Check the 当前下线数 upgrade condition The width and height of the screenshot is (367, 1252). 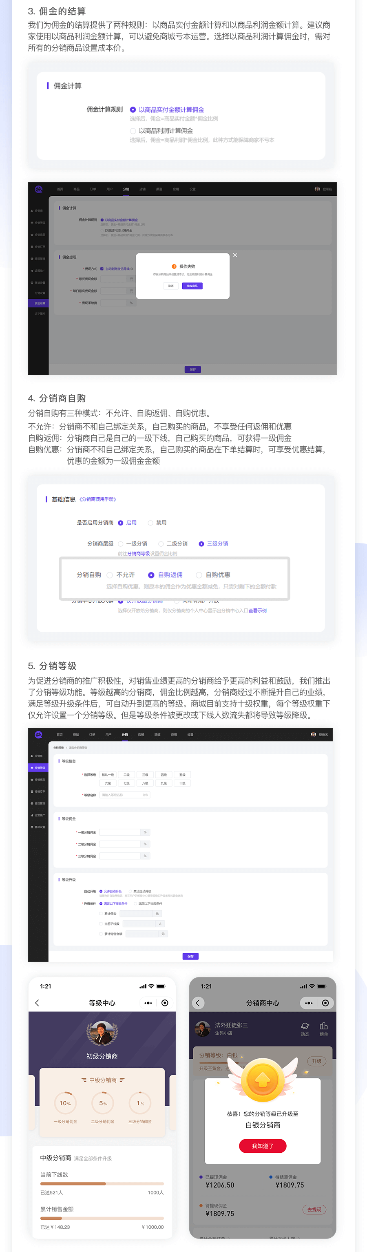101,924
